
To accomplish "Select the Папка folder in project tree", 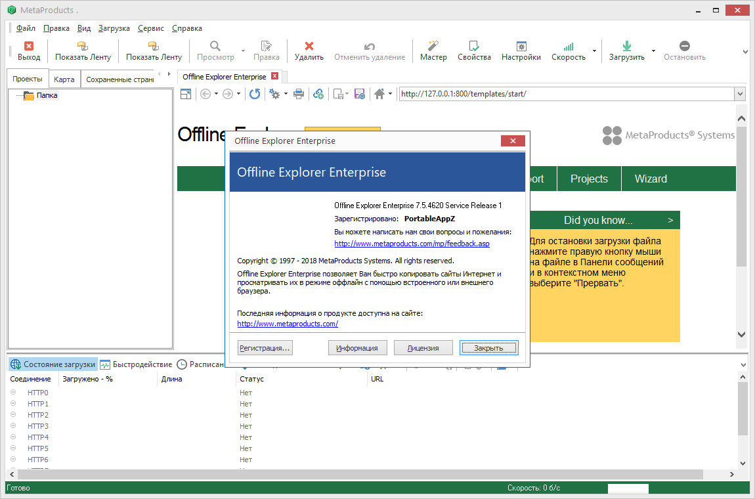I will [47, 95].
